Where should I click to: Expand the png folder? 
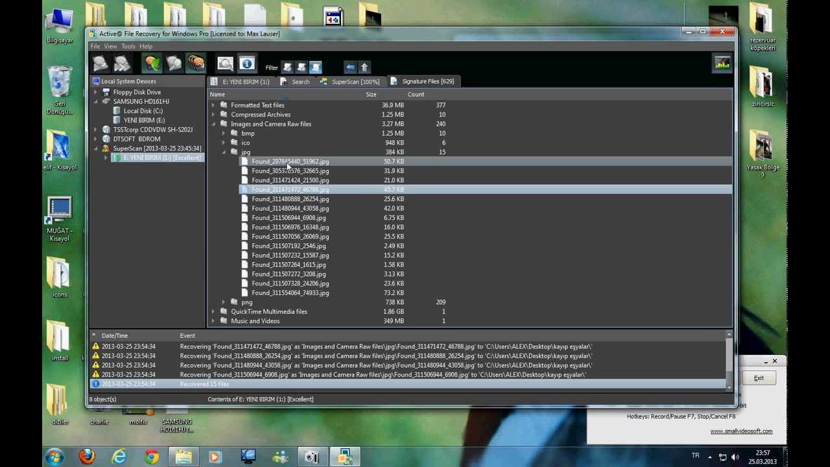[224, 302]
